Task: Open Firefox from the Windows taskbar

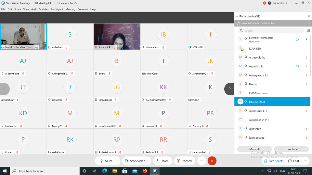Action: click(x=145, y=171)
